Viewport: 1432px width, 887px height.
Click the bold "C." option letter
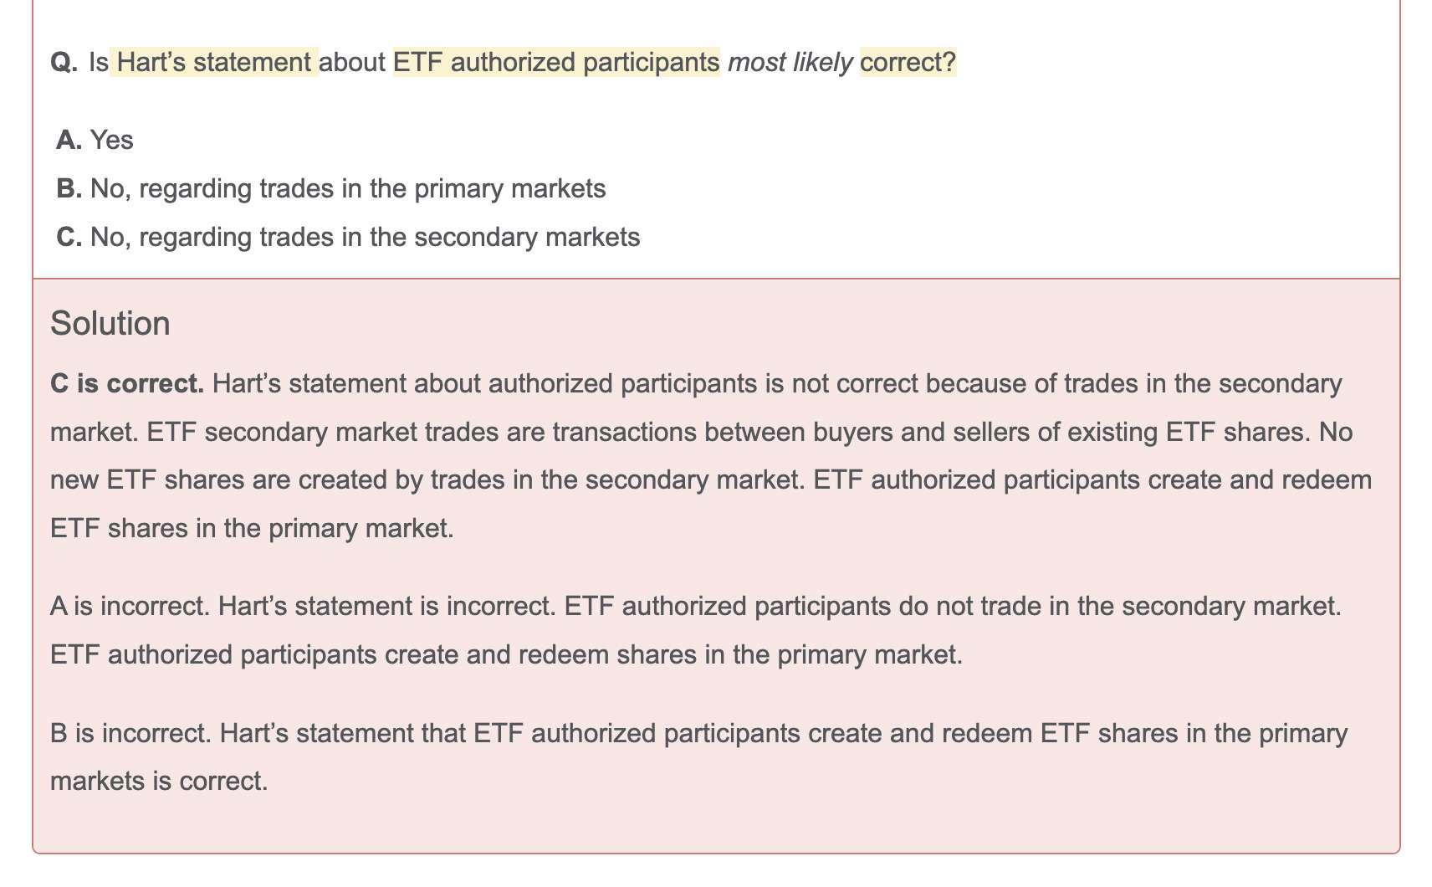tap(69, 237)
